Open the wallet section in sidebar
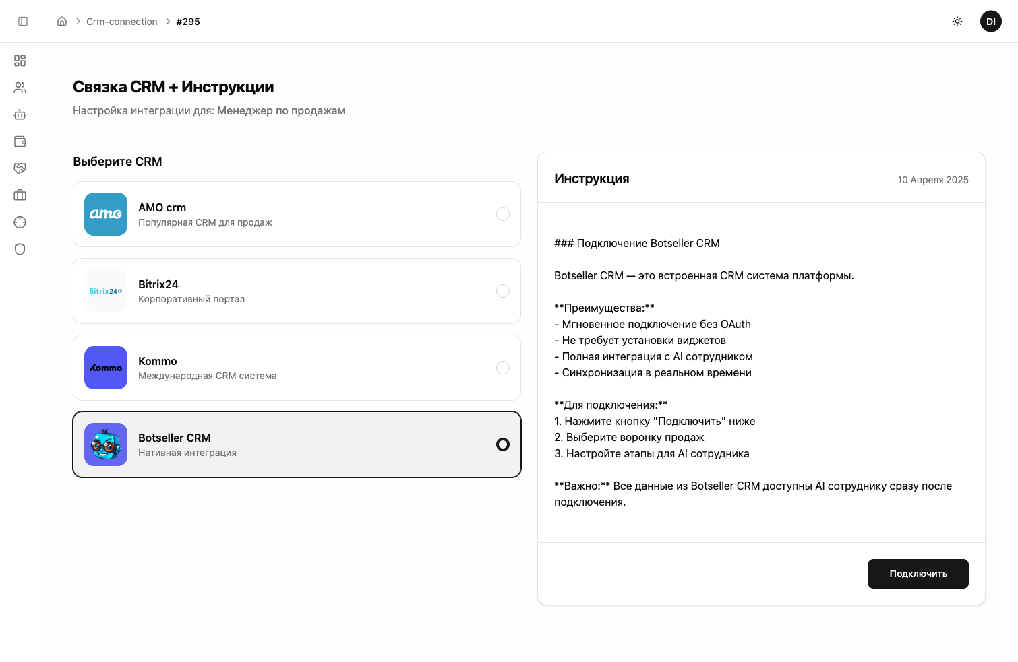 pos(20,141)
